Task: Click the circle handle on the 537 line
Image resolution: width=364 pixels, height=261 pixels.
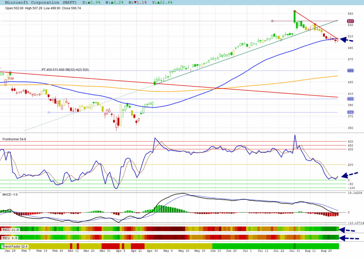Action: 272,21
